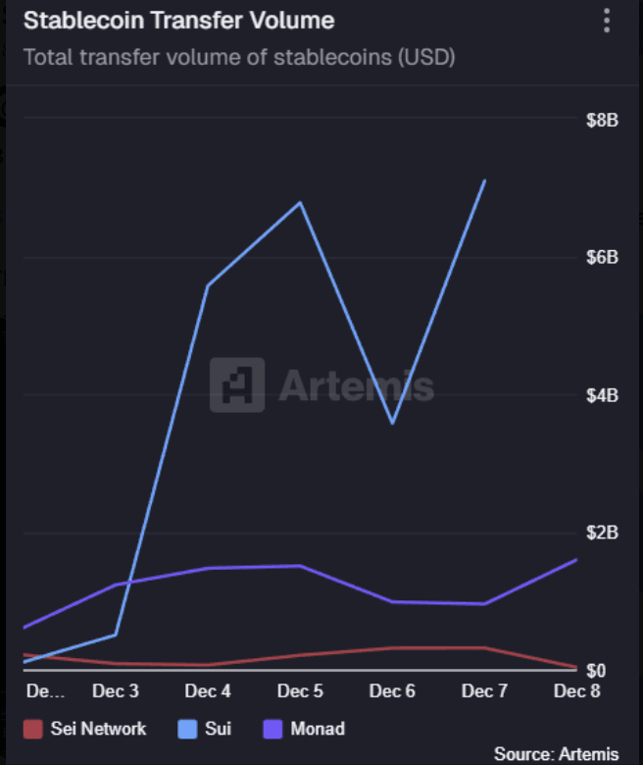Click the $8B y-axis label
The width and height of the screenshot is (643, 765).
click(601, 120)
